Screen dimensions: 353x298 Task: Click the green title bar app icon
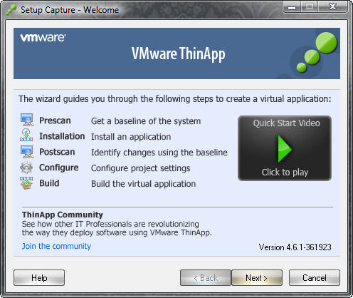click(11, 10)
